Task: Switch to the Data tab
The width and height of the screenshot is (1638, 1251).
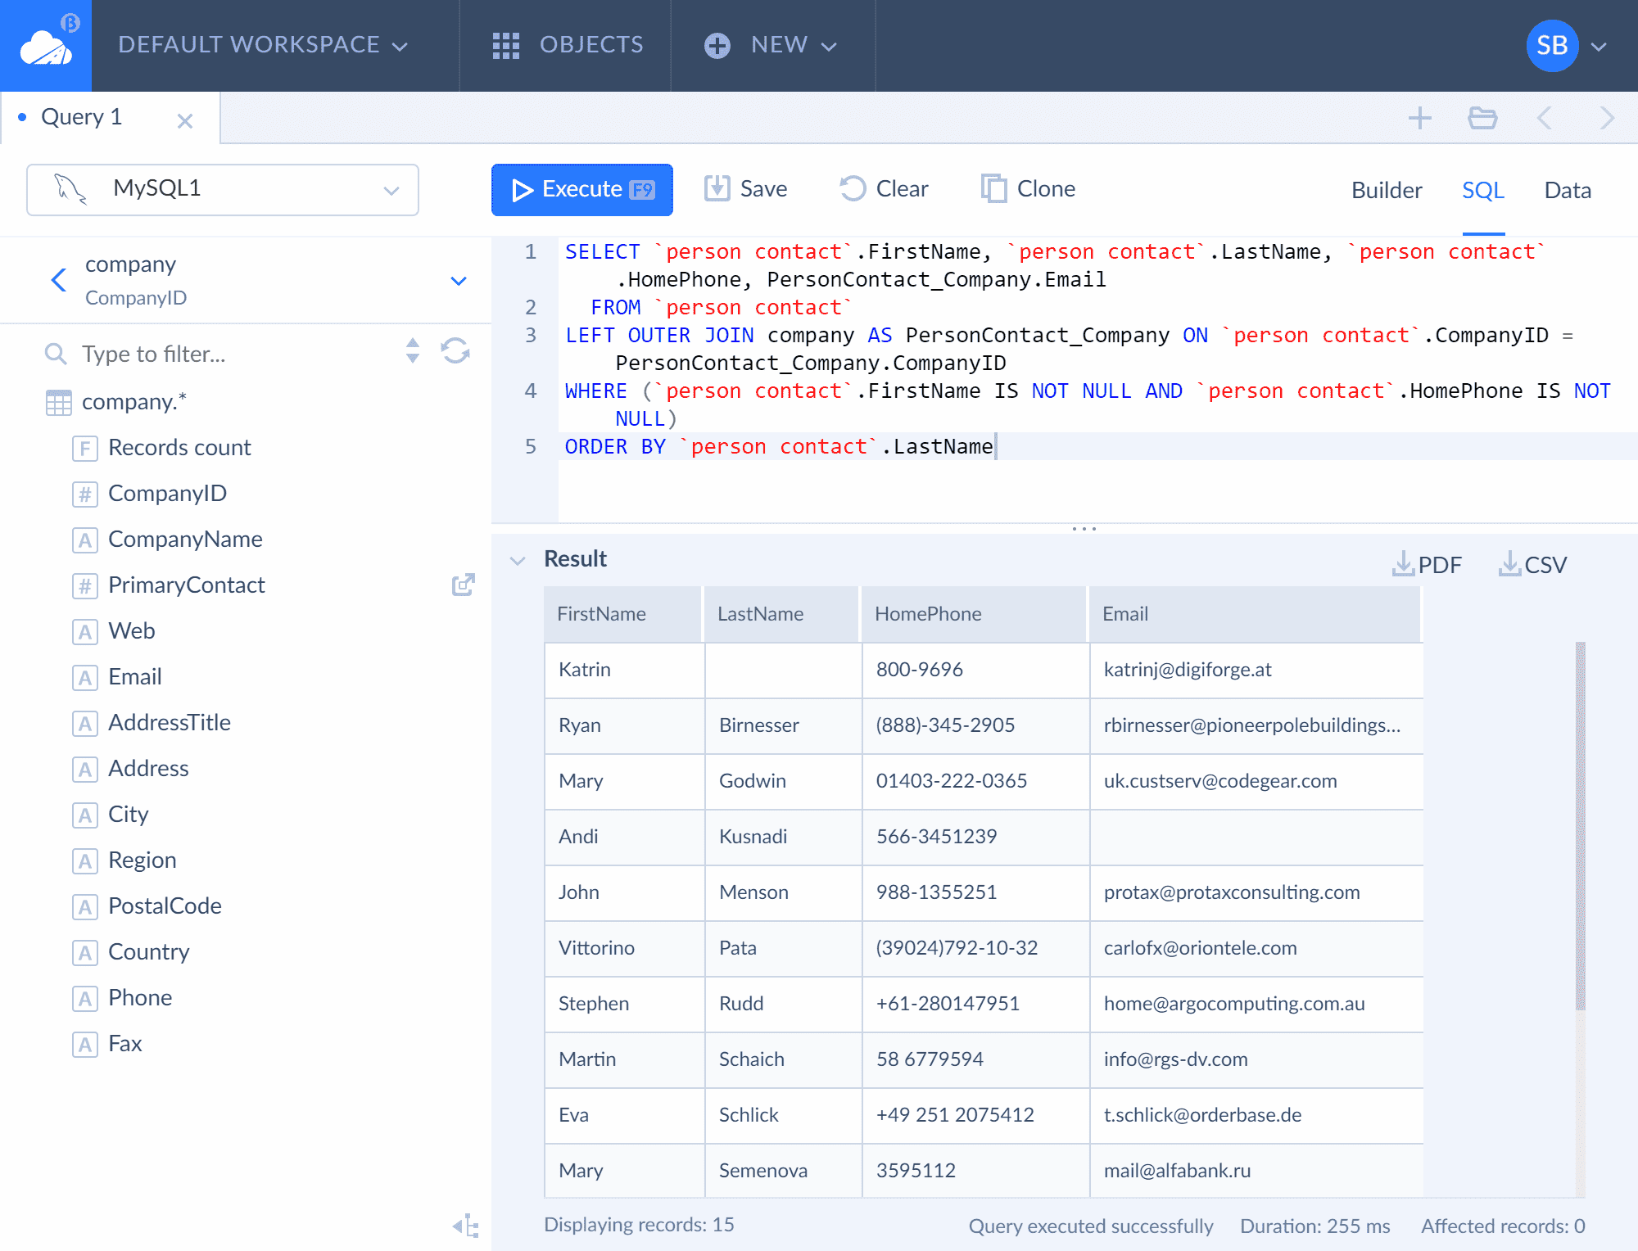Action: pyautogui.click(x=1567, y=190)
